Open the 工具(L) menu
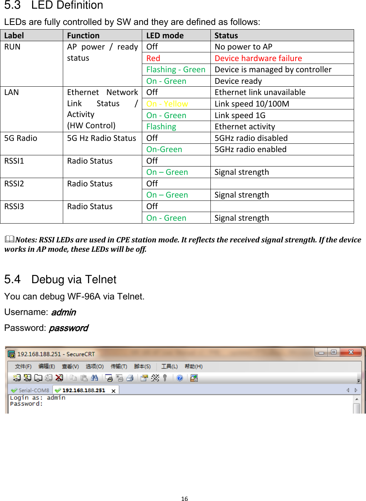This screenshot has height=501, width=366. pos(169,366)
